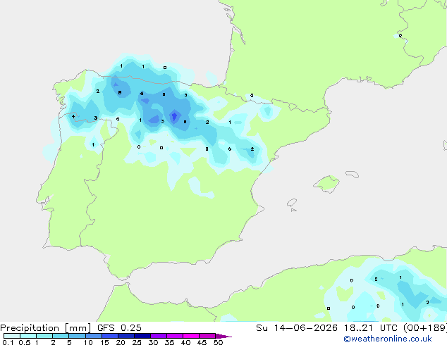The width and height of the screenshot is (447, 345).
Task: Click the 15–20 mm legend color swatch
Action: [109, 336]
